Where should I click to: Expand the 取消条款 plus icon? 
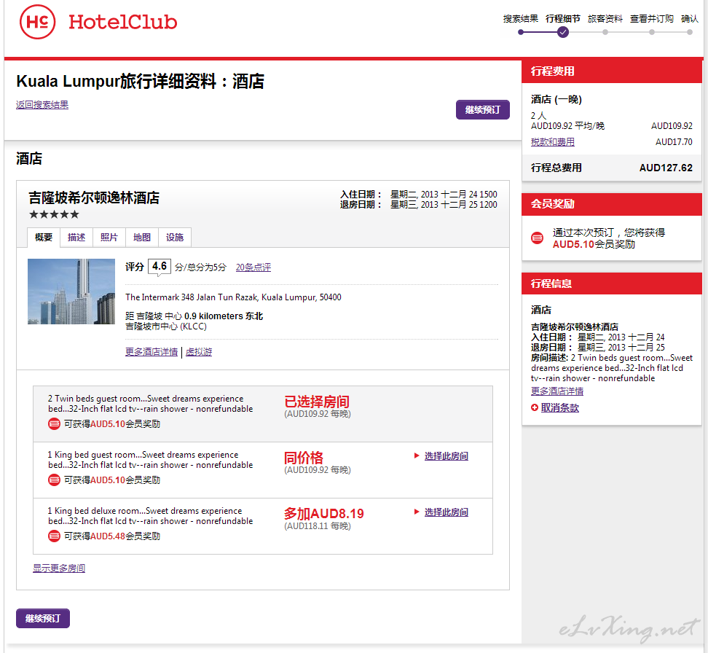pos(535,407)
